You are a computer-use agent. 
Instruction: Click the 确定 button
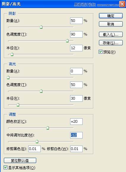click(111, 16)
